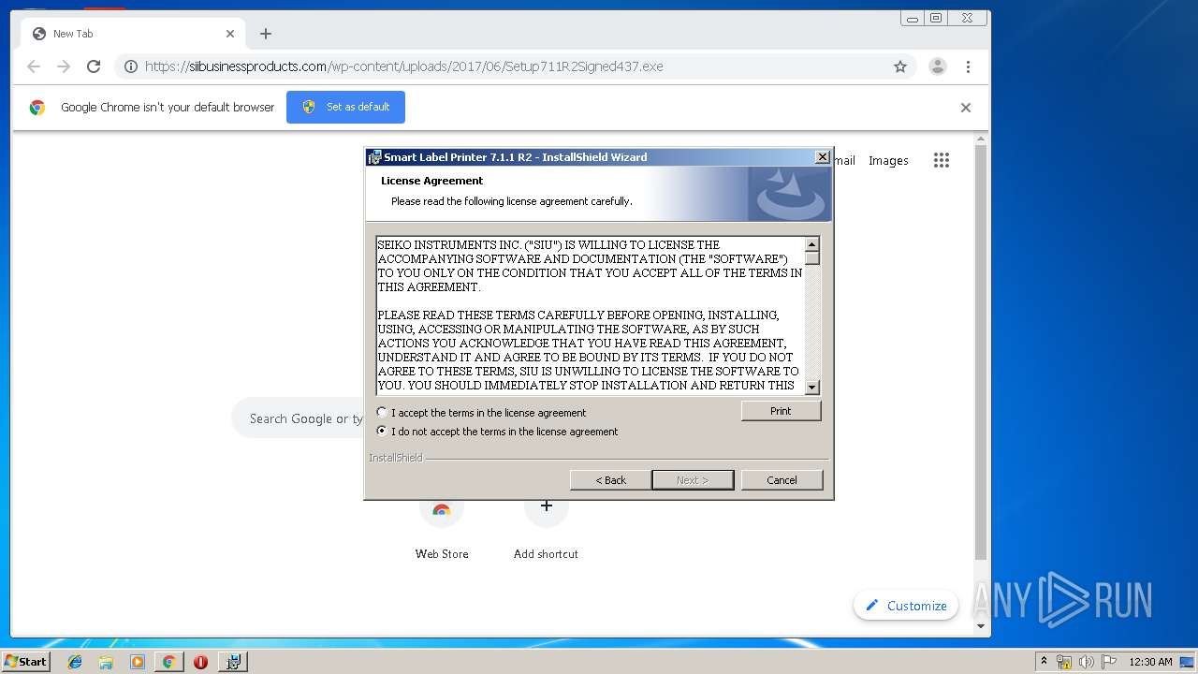Set Chrome as default browser

(x=345, y=107)
